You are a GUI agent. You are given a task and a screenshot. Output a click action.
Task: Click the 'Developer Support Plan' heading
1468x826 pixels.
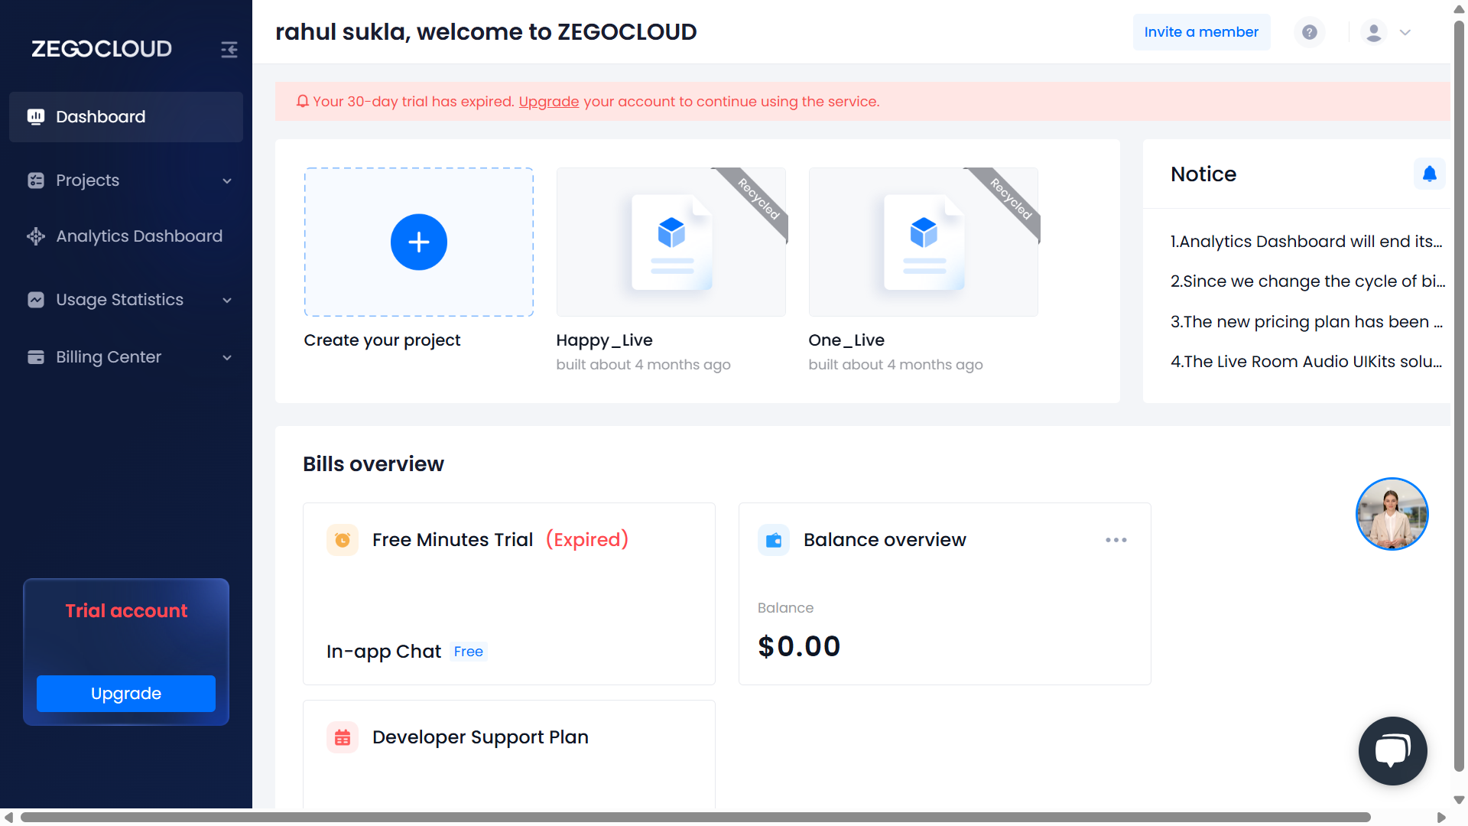[x=480, y=737]
